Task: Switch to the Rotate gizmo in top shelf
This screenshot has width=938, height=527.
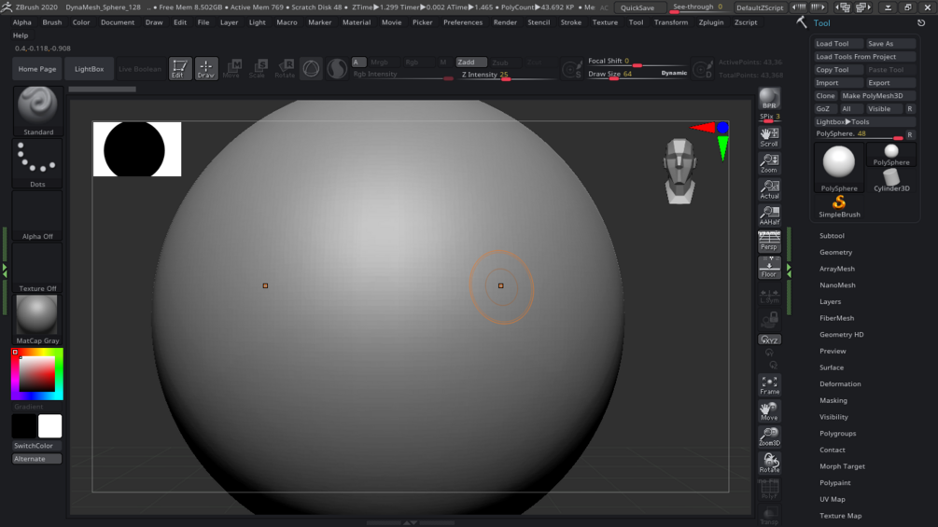Action: coord(285,69)
